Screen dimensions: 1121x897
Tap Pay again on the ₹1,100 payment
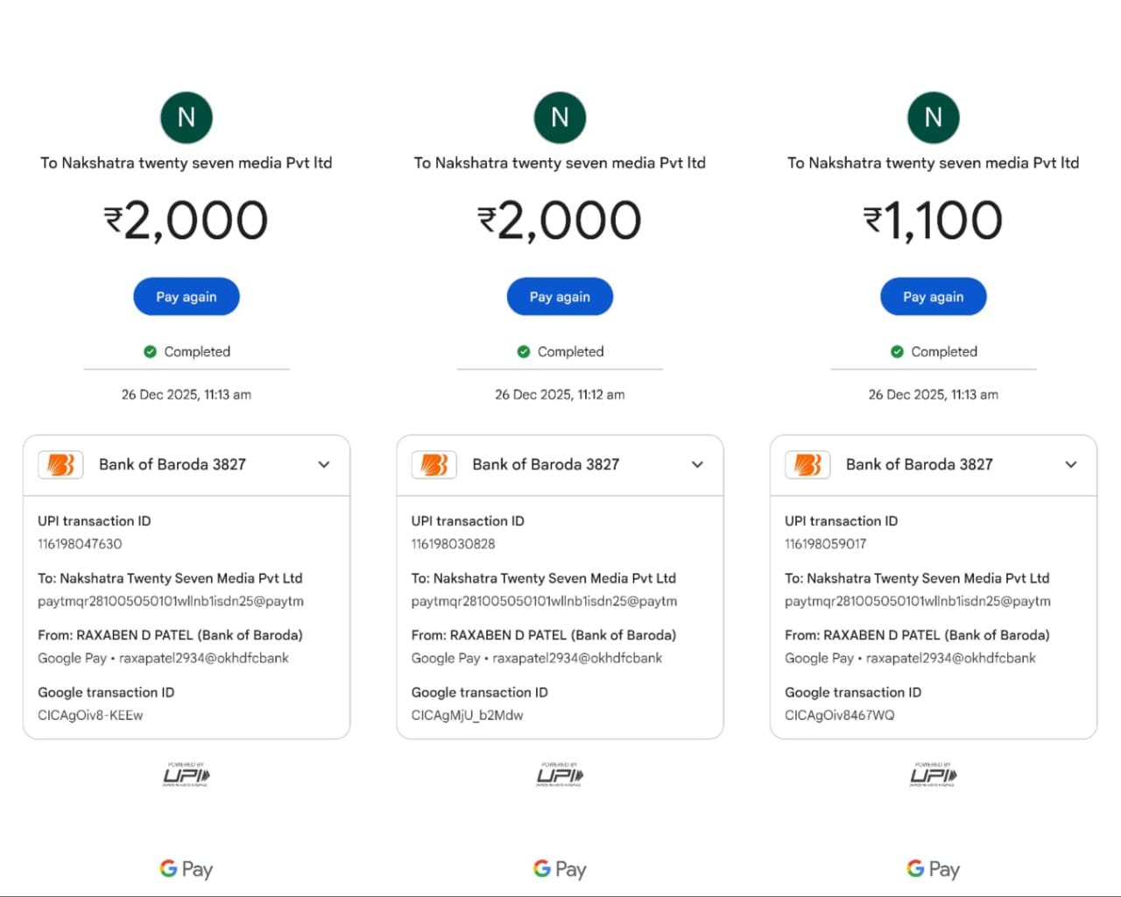click(934, 297)
